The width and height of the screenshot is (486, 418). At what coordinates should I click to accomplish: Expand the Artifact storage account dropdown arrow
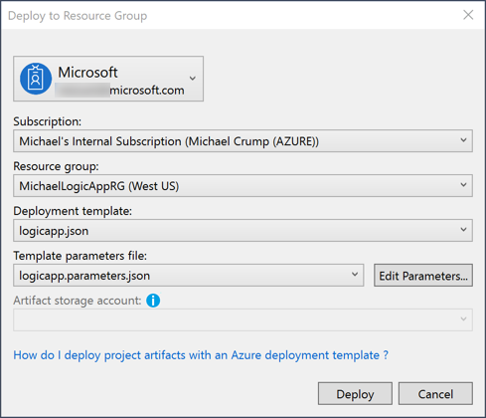(463, 319)
